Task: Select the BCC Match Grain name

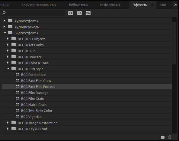Action: coord(34,105)
